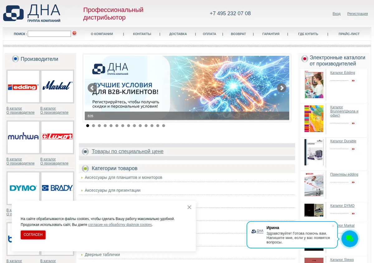Click the BRADY manufacturer logo
Screen dimensions: 374x263
(x=57, y=188)
